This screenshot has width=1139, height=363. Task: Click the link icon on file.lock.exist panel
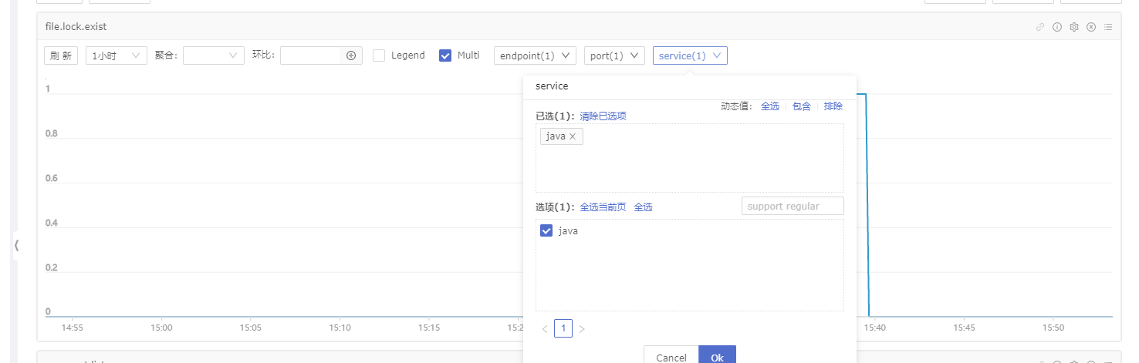[1040, 27]
